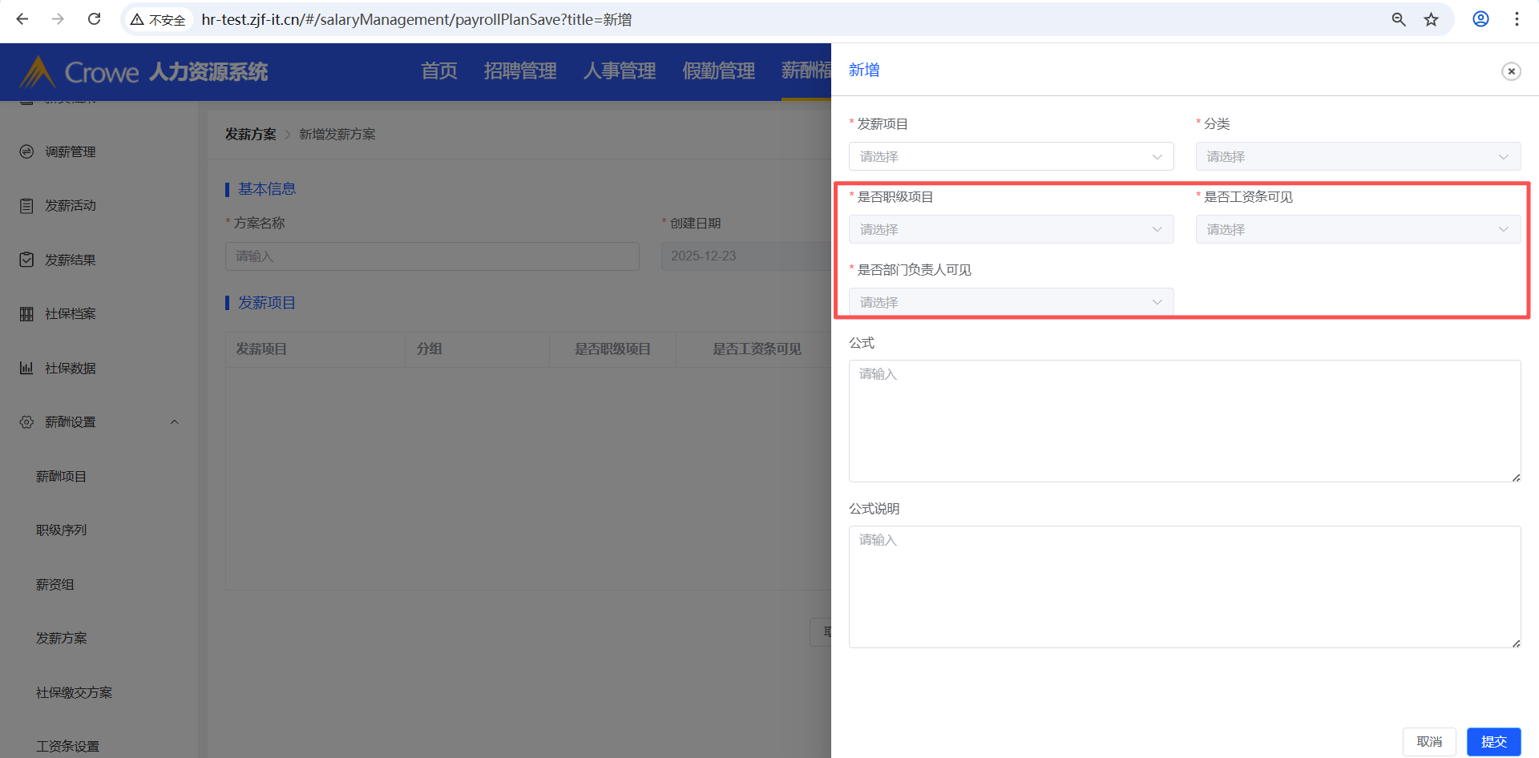Click the 发薪结果 sidebar icon
1539x758 pixels.
pyautogui.click(x=26, y=260)
